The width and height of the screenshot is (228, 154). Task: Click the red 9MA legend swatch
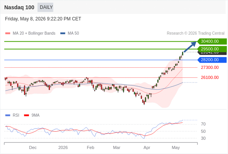coord(26,115)
